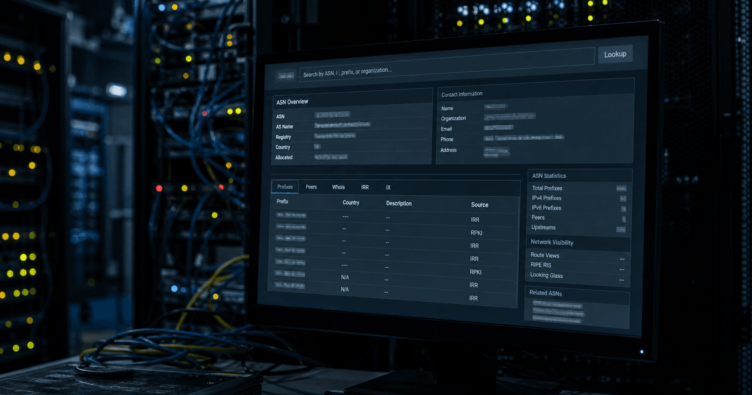Open the Whois tab
Screen dimensions: 752x395
click(x=338, y=187)
